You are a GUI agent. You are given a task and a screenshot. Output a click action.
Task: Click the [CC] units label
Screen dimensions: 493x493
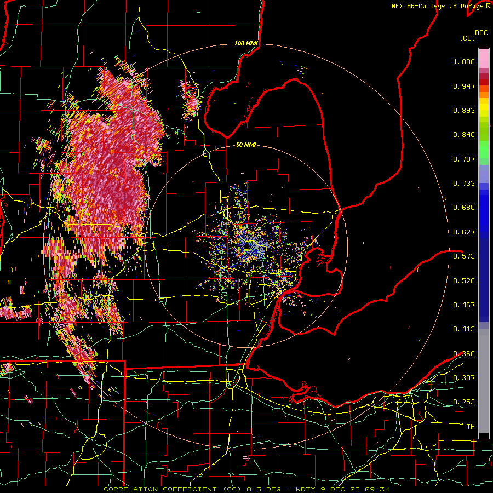point(467,38)
